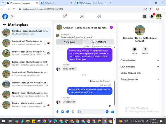Open Martha 4beds 3baths conversation

26,105
